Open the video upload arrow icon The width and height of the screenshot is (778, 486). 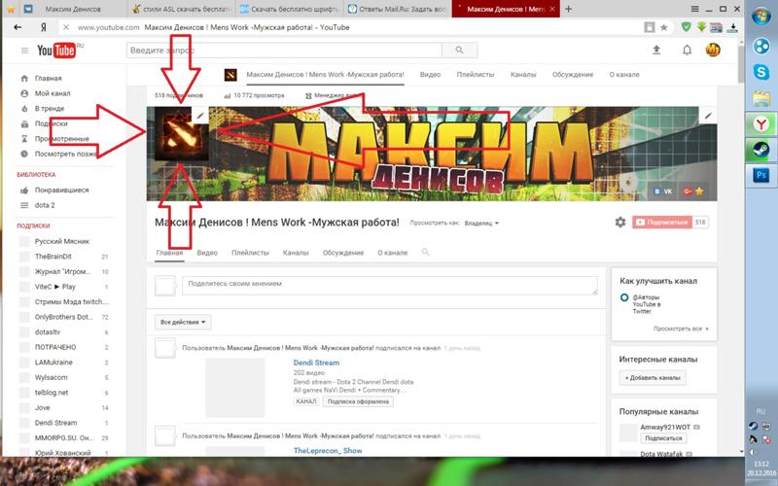pyautogui.click(x=656, y=50)
